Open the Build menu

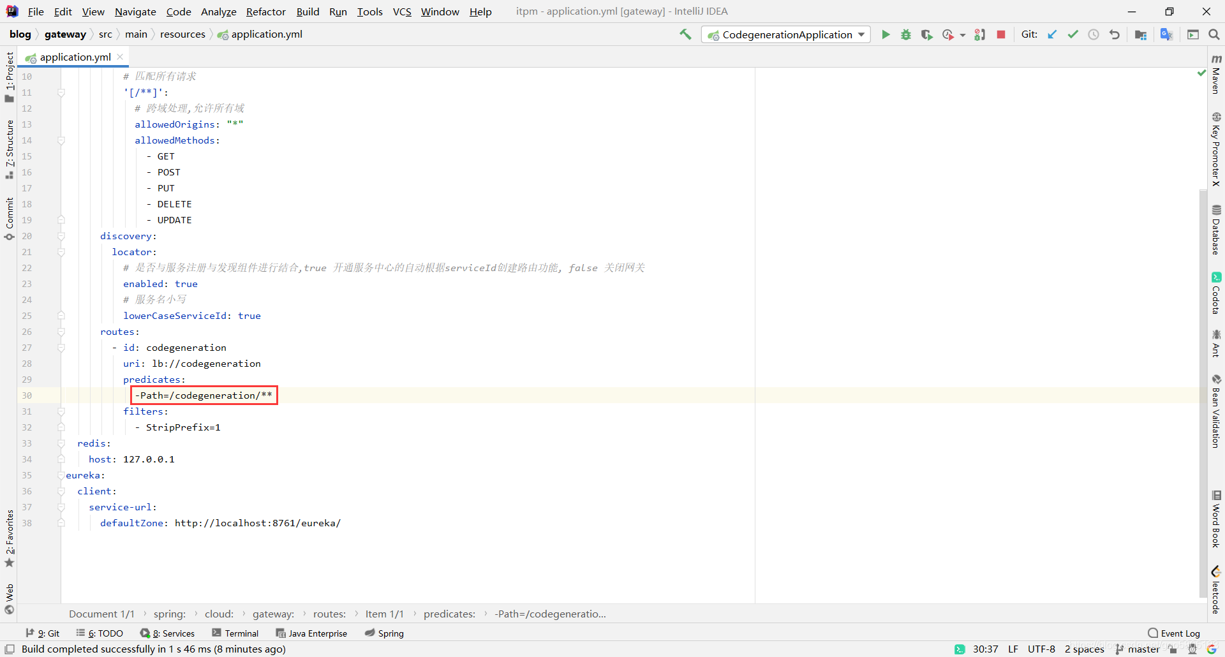pos(308,11)
